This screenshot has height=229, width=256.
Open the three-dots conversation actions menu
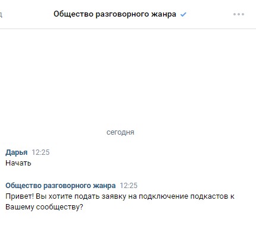239,14
